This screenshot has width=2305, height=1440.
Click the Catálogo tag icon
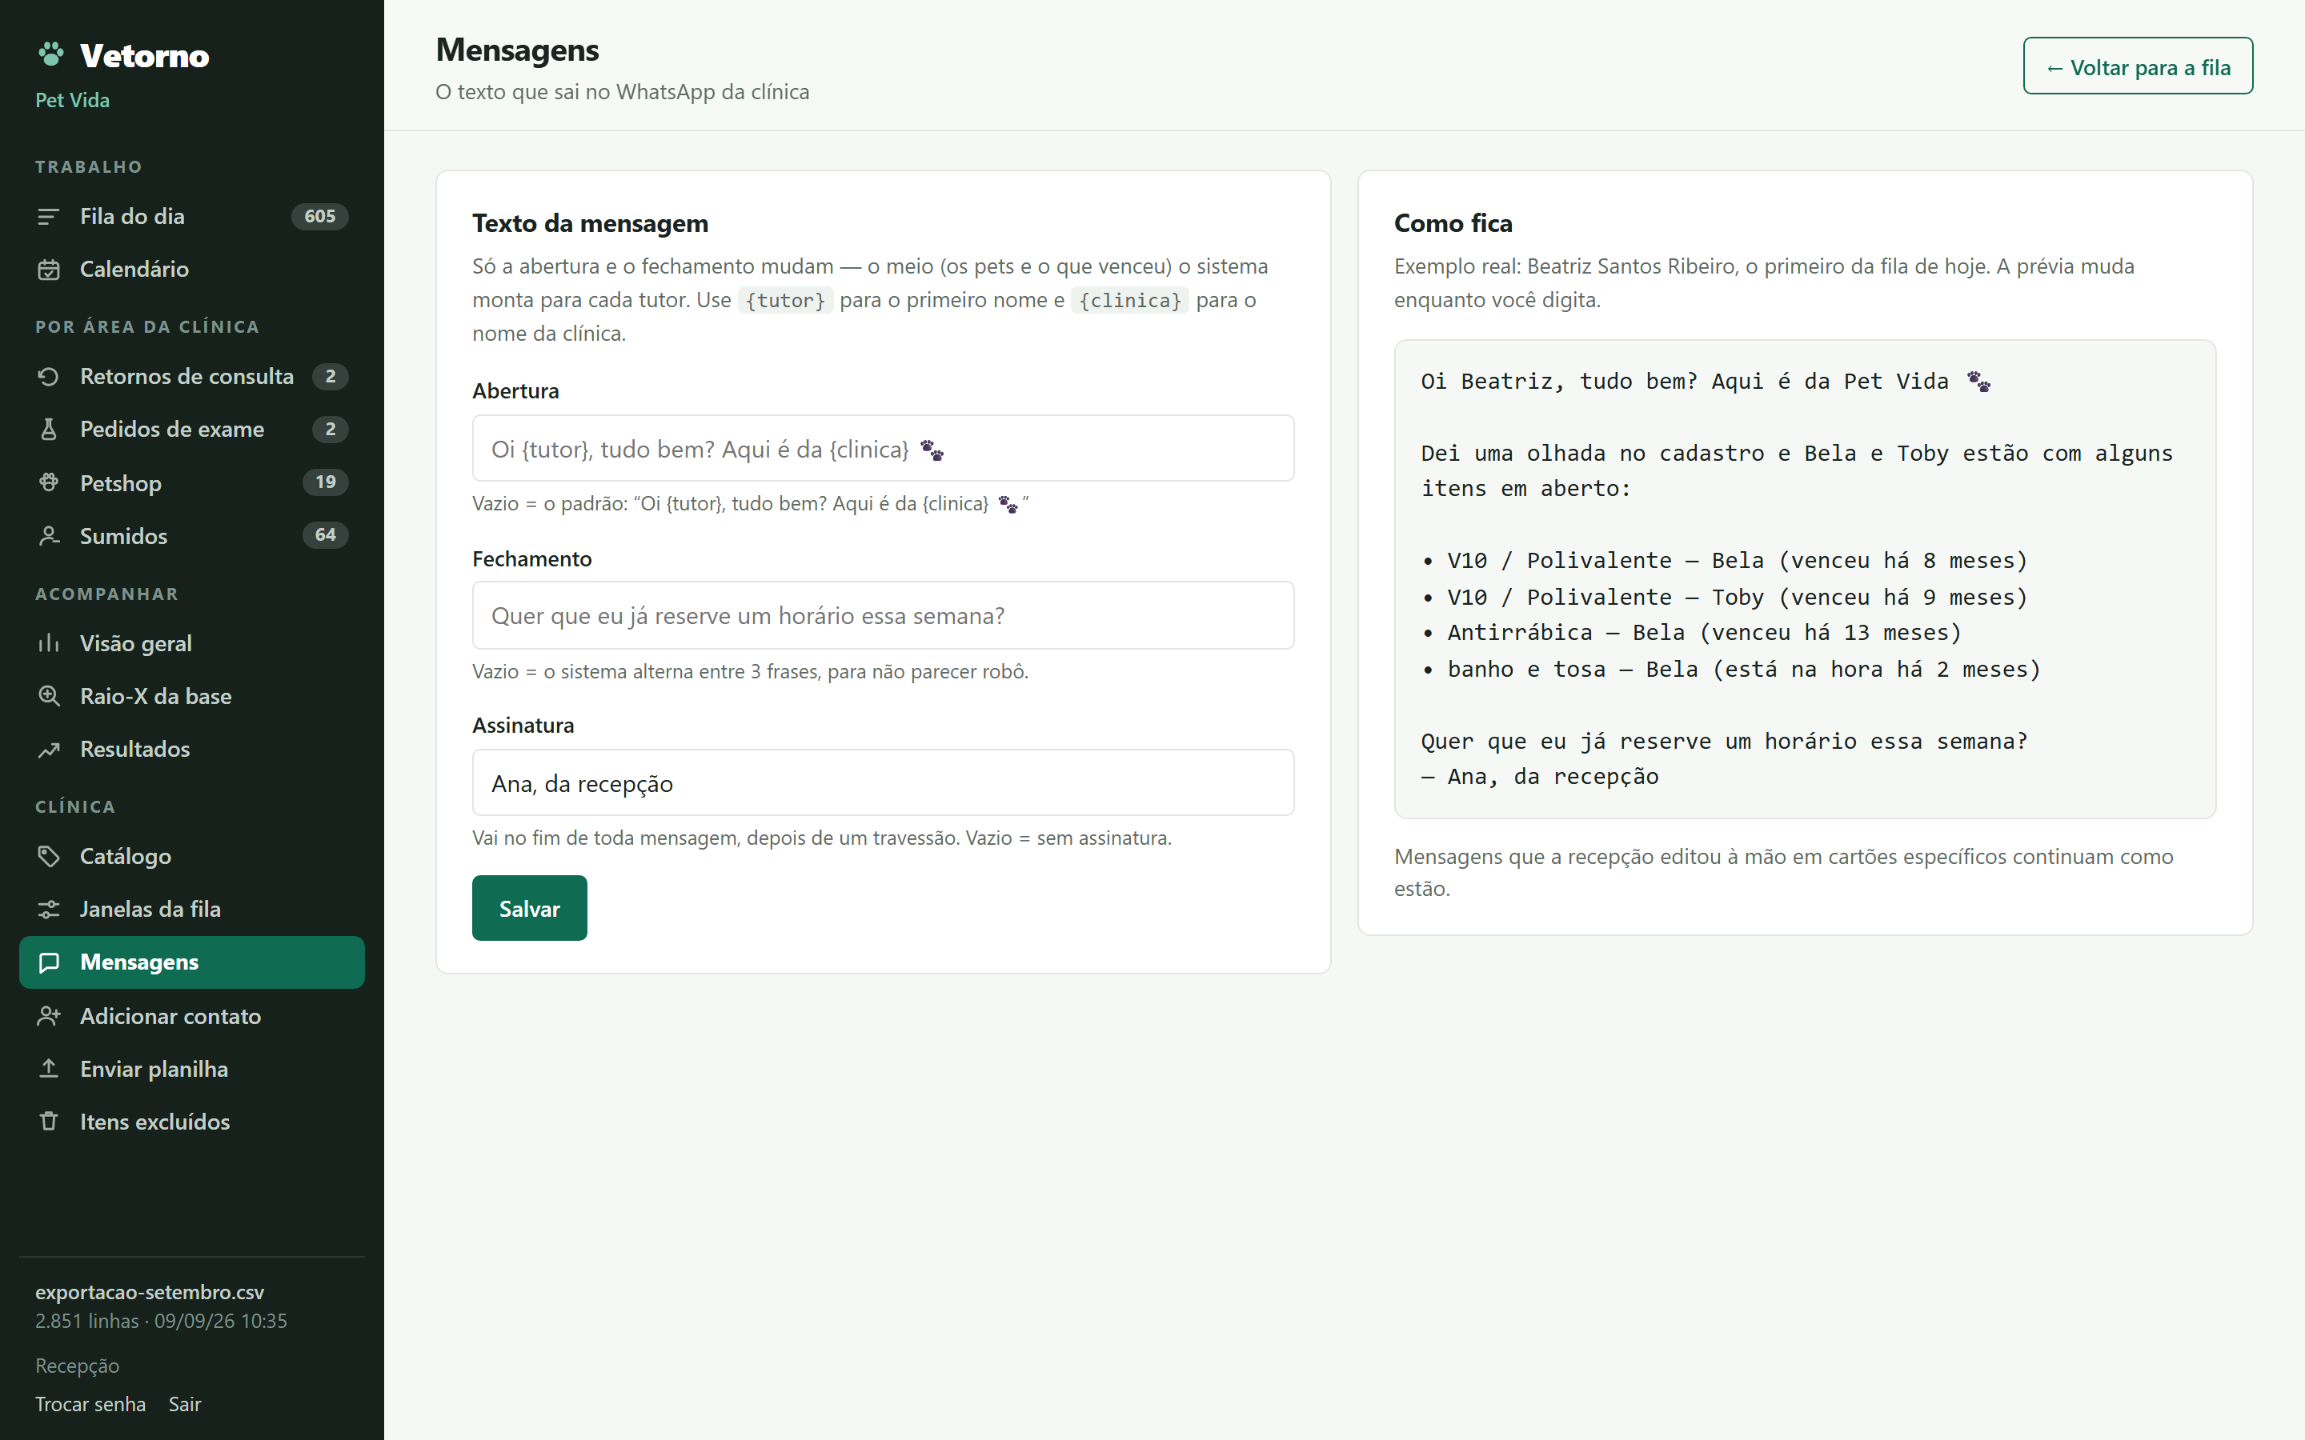pos(49,856)
